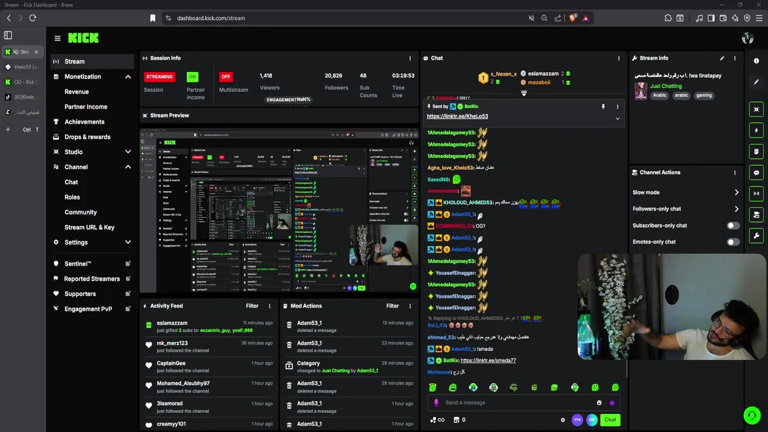
Task: Toggle the green ON Partner Income indicator
Action: tap(192, 77)
